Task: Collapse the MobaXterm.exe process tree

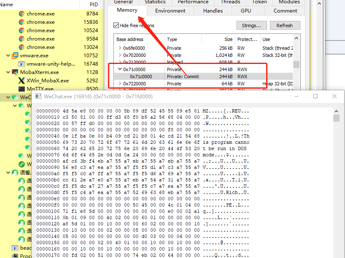Action: point(8,72)
